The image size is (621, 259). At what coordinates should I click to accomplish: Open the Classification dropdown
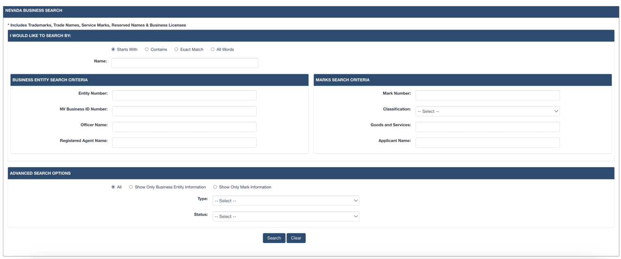tap(487, 111)
